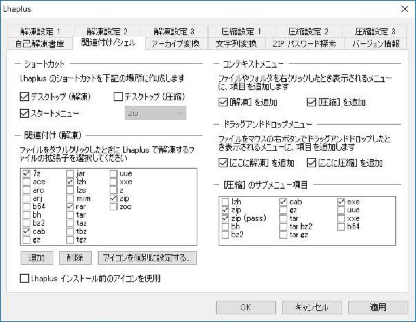
Task: Check the arj extension in the association list
Action: pos(27,198)
